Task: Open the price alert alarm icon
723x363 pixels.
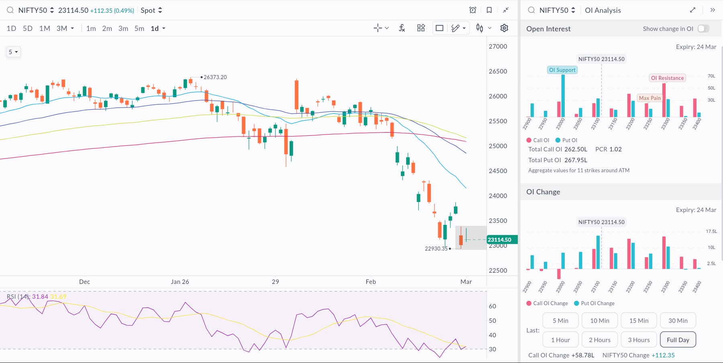Action: tap(473, 10)
